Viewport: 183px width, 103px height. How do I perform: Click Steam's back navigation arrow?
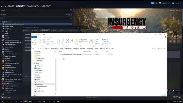(x=2, y=6)
